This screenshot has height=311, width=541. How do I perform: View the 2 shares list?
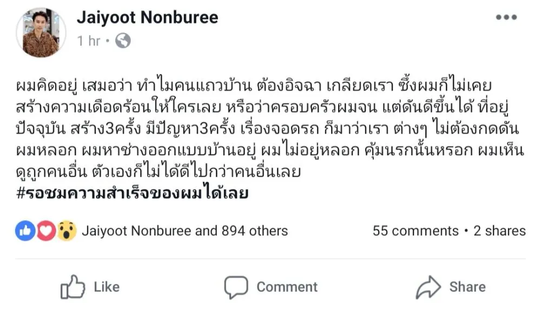(499, 231)
